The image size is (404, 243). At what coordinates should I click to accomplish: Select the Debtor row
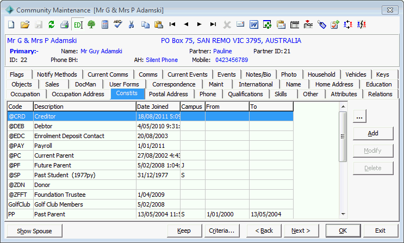150,126
